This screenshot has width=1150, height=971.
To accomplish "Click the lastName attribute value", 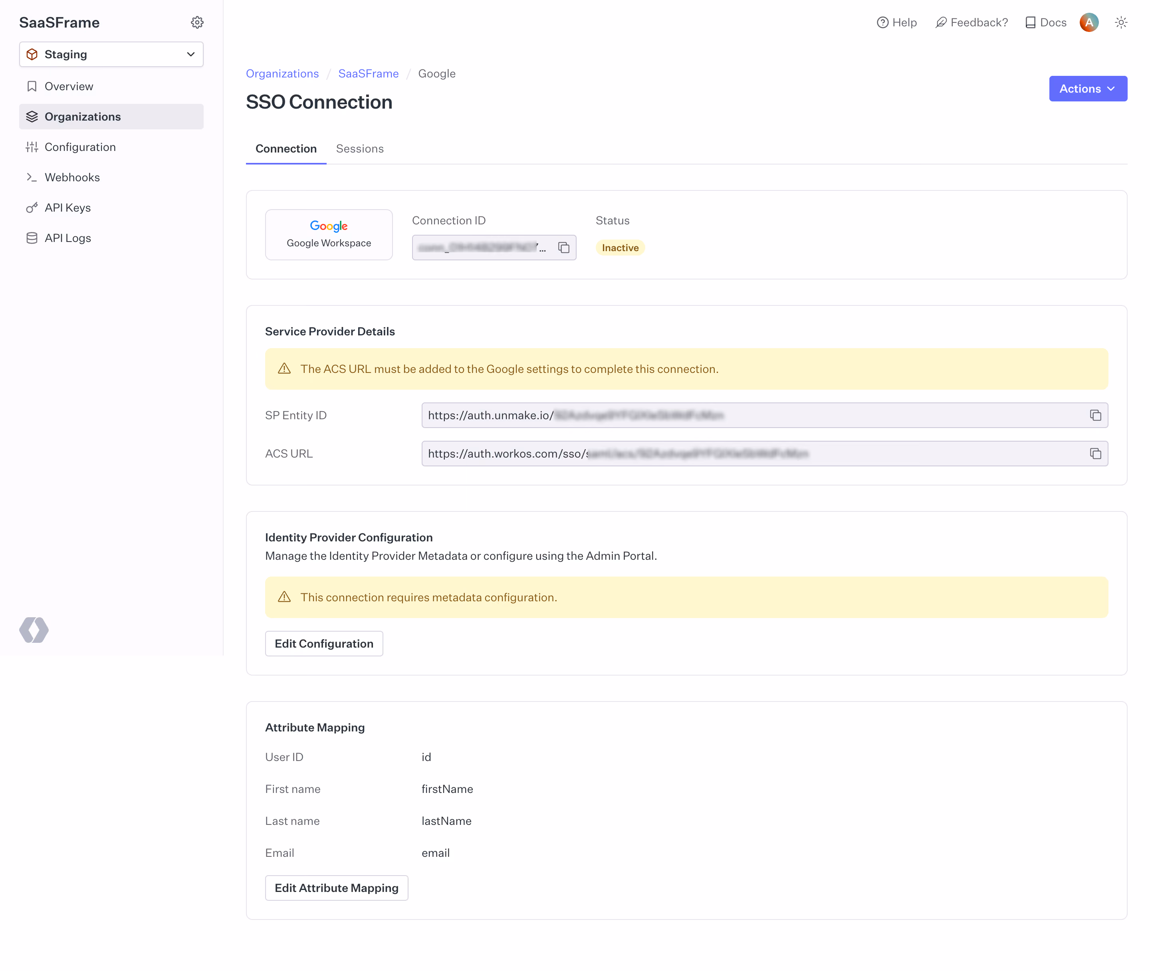I will (446, 821).
